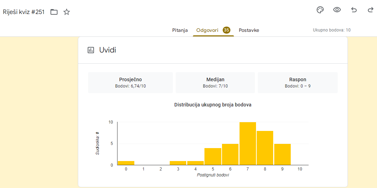The height and width of the screenshot is (188, 377).
Task: Star the quiz form
Action: point(67,12)
